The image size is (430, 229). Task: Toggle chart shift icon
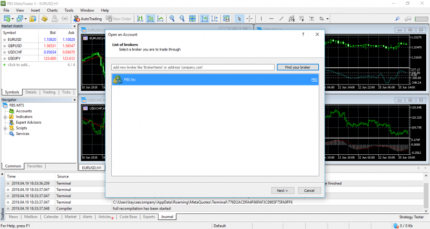tap(214, 19)
